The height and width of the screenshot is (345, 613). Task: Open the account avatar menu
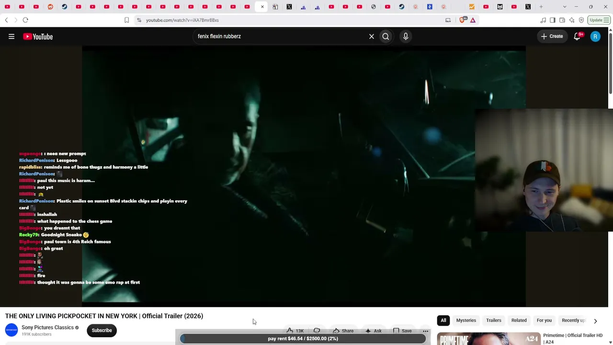595,36
